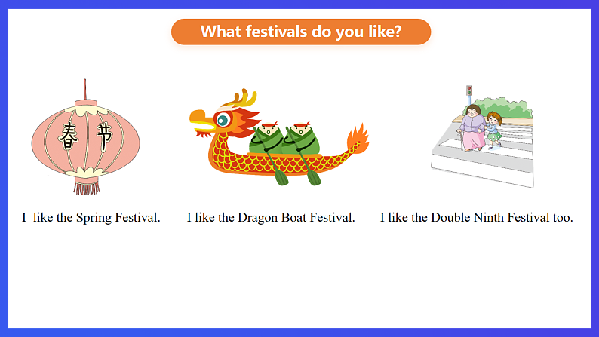This screenshot has width=599, height=337.
Task: Click the little girl helping the grandmother
Action: tap(493, 128)
